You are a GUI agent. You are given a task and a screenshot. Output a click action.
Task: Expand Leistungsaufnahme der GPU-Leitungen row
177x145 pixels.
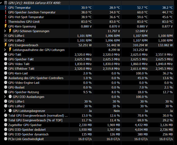[x=5, y=50]
